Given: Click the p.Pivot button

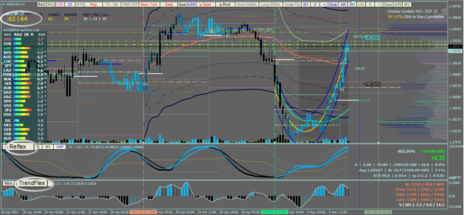Looking at the screenshot, I should [x=225, y=4].
